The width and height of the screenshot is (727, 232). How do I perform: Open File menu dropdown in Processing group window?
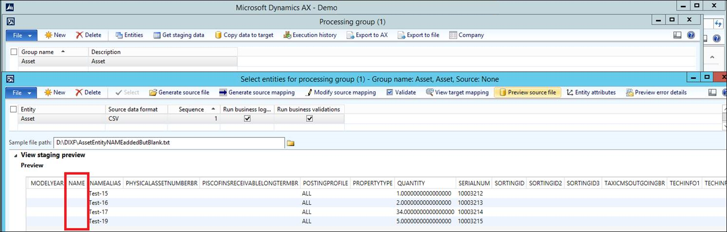point(21,35)
